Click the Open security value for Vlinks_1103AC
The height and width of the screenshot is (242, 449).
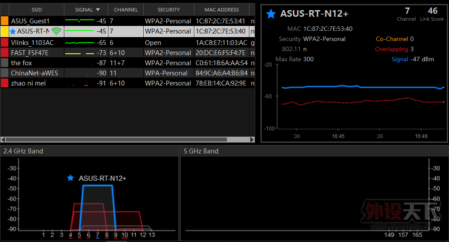coord(153,43)
